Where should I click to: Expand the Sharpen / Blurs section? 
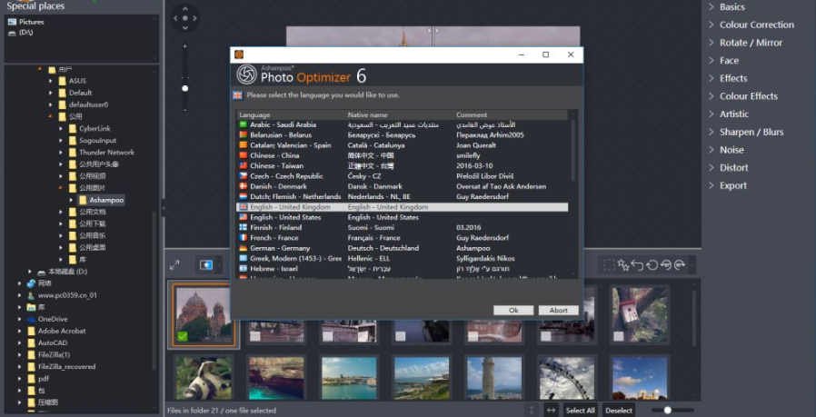point(751,132)
